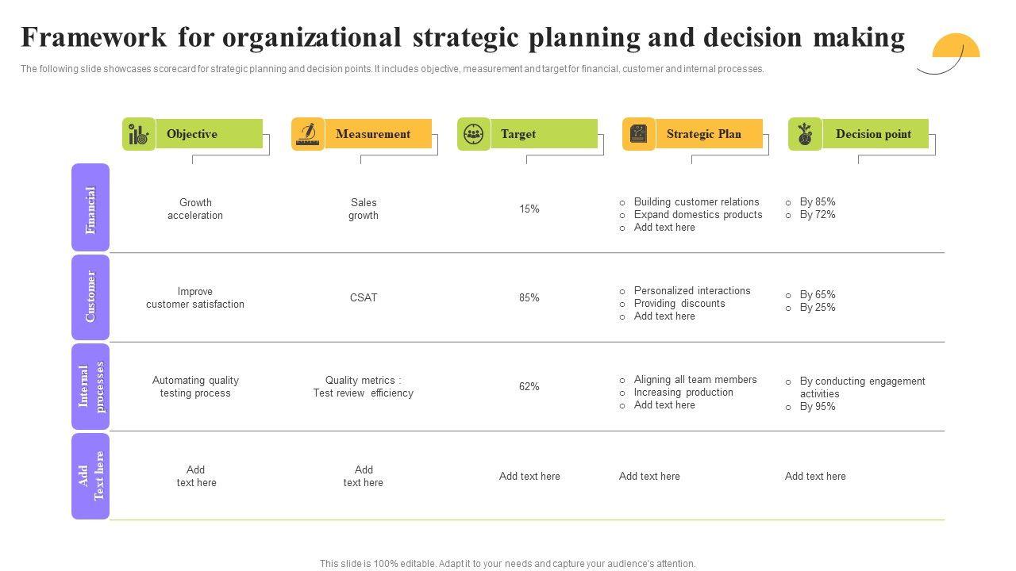Click the Strategic Plan header label
This screenshot has width=1016, height=571.
pyautogui.click(x=704, y=134)
